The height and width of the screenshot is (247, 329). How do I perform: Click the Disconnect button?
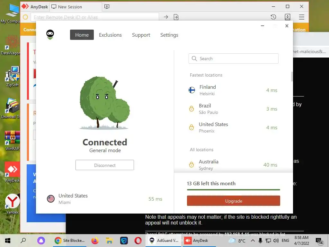click(105, 165)
